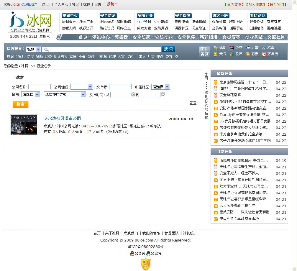Open the 城市 请选择 dropdown
Screen dimensions: 297x271
pyautogui.click(x=30, y=94)
